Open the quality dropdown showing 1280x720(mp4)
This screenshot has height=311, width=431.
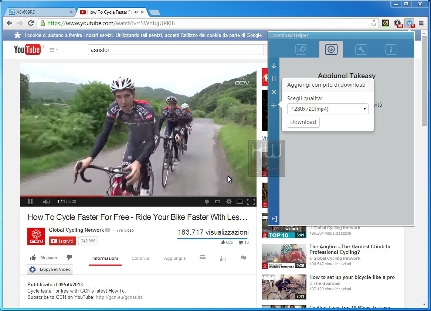point(328,109)
